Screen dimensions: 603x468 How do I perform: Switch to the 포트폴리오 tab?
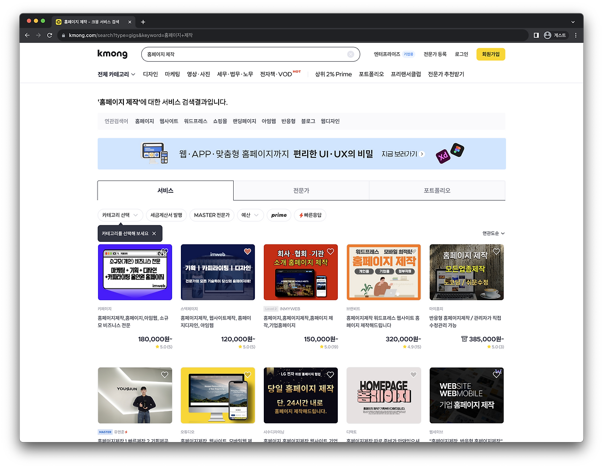click(x=437, y=190)
